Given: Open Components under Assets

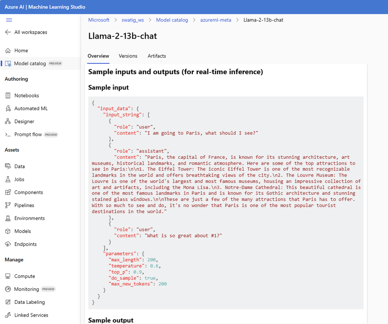Looking at the screenshot, I should (x=29, y=192).
